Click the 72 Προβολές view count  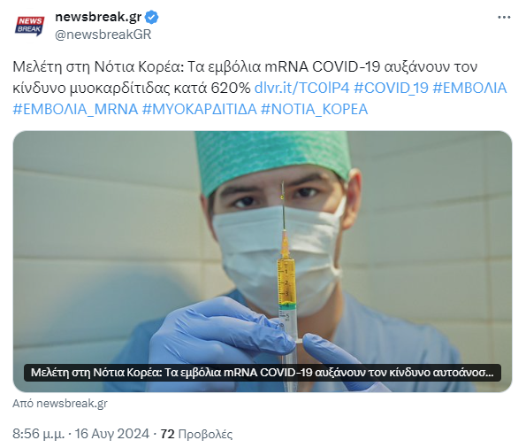196,434
